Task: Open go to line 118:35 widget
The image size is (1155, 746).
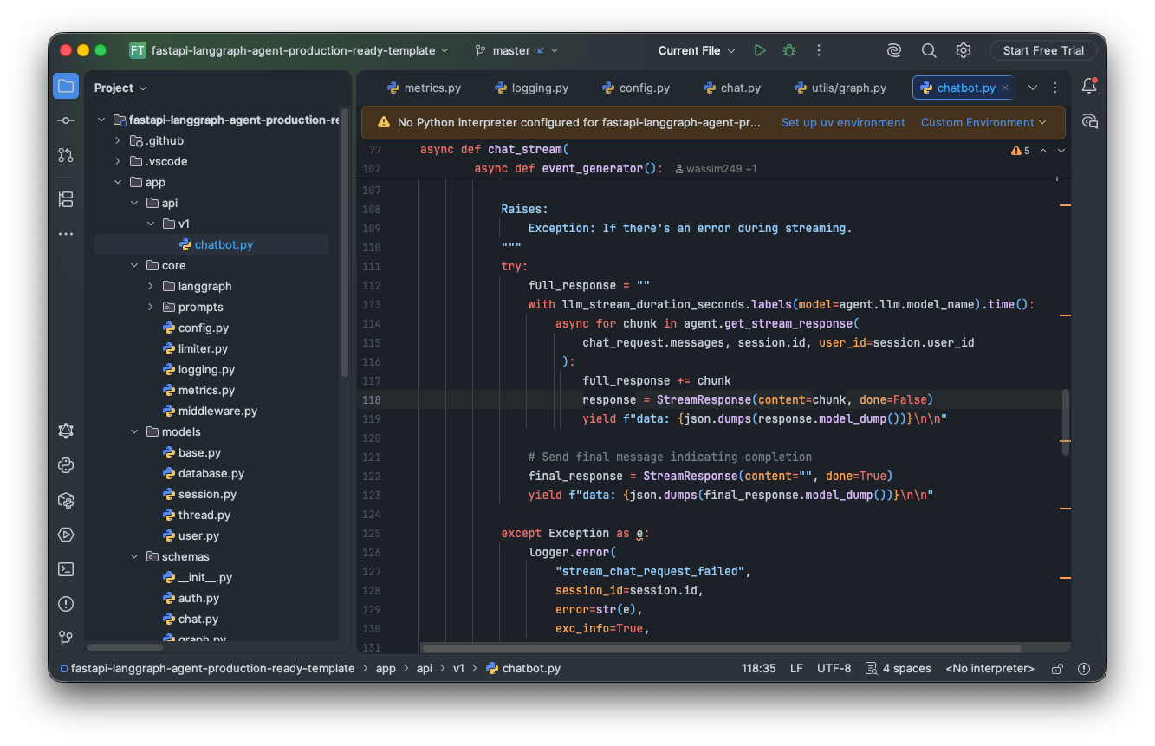Action: click(758, 669)
